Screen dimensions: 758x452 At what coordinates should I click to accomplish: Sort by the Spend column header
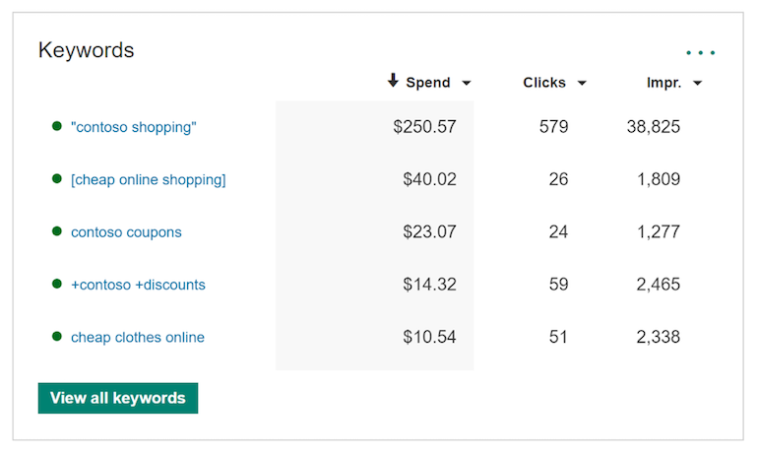pyautogui.click(x=428, y=83)
